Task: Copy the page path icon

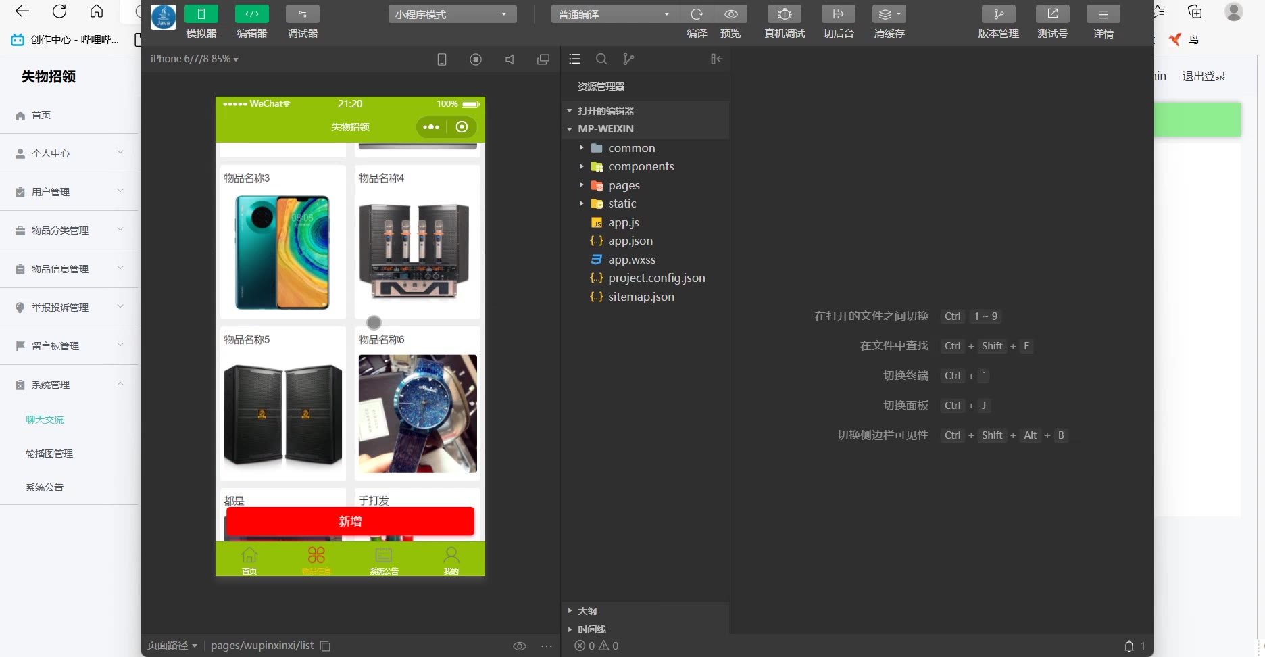Action: [x=325, y=646]
